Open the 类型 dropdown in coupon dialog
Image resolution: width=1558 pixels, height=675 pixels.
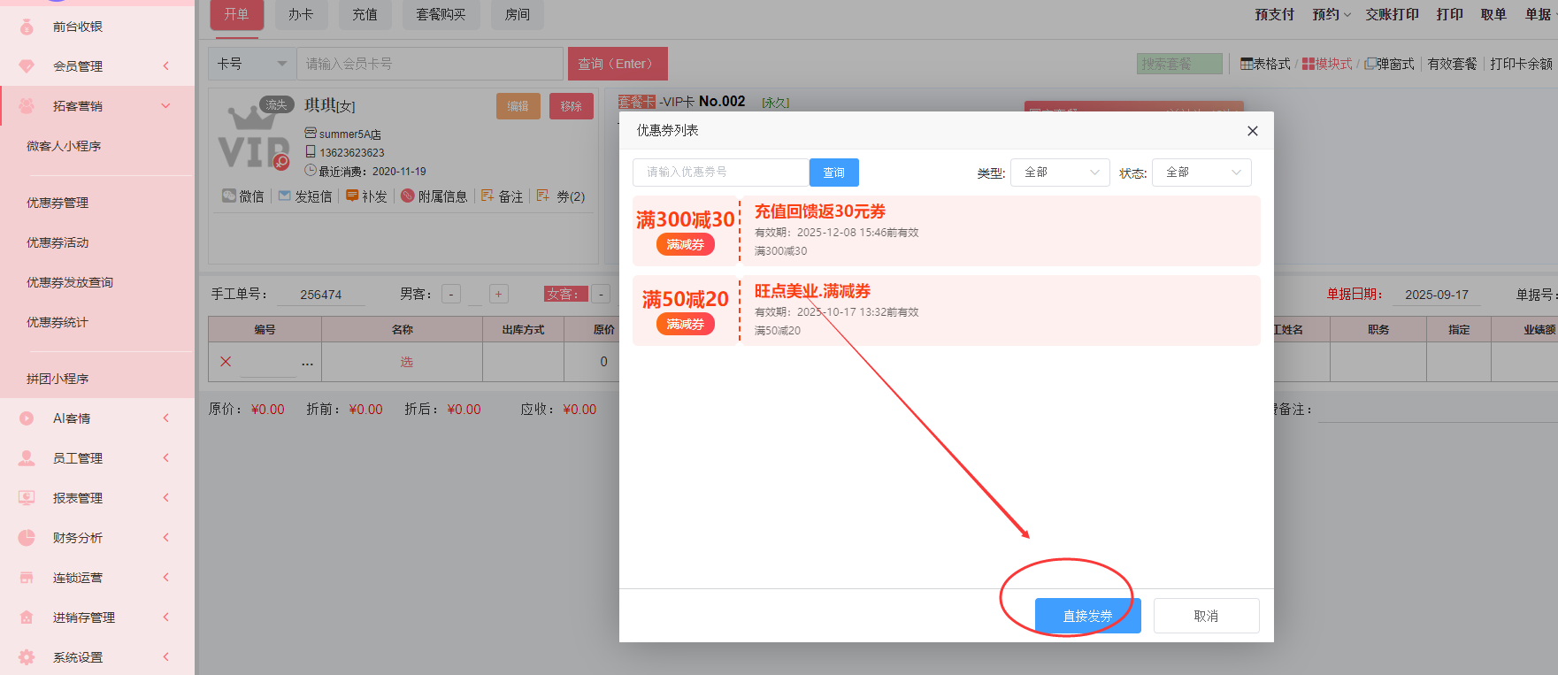[1060, 173]
